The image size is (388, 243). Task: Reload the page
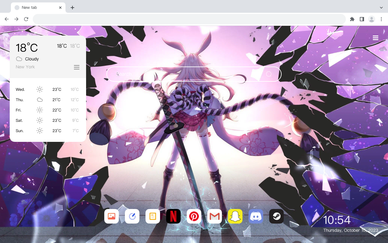26,19
